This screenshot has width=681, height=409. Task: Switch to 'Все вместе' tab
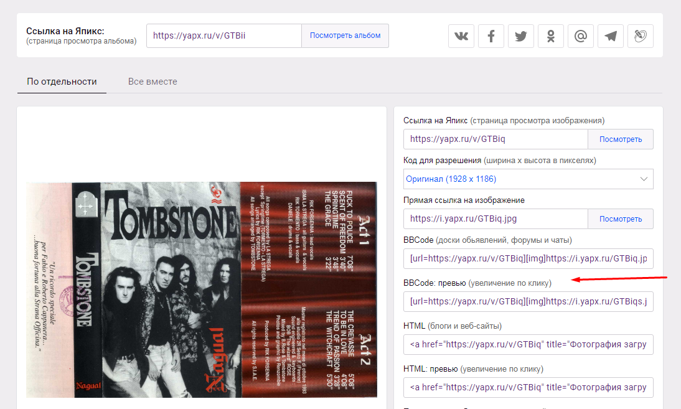tap(153, 82)
